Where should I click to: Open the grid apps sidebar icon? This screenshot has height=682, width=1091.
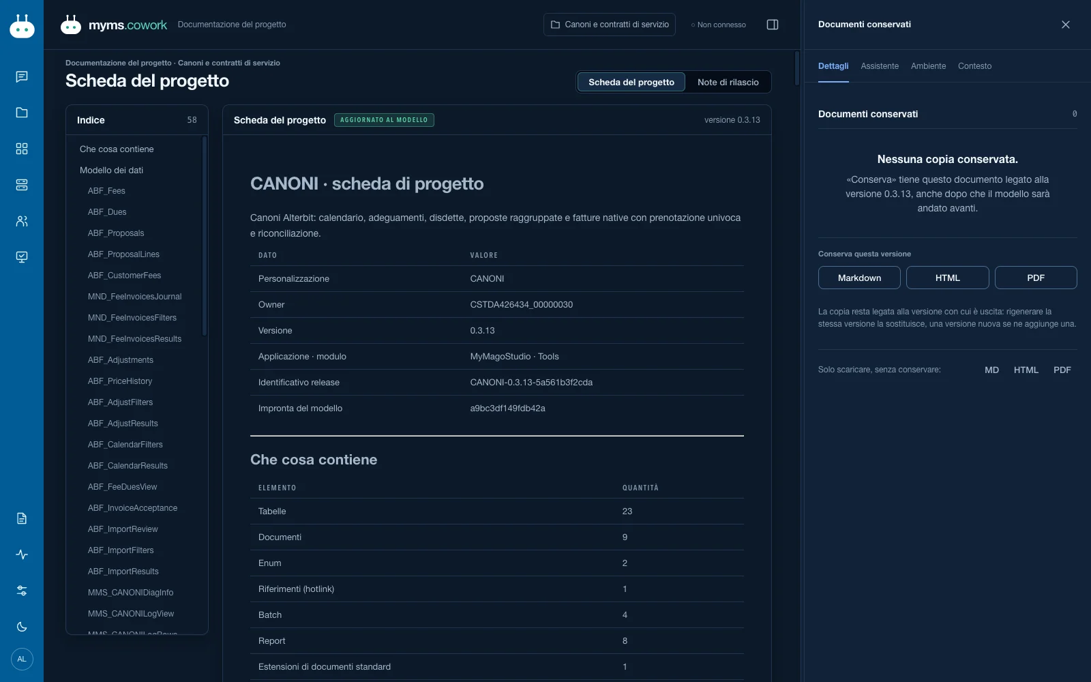pyautogui.click(x=22, y=149)
